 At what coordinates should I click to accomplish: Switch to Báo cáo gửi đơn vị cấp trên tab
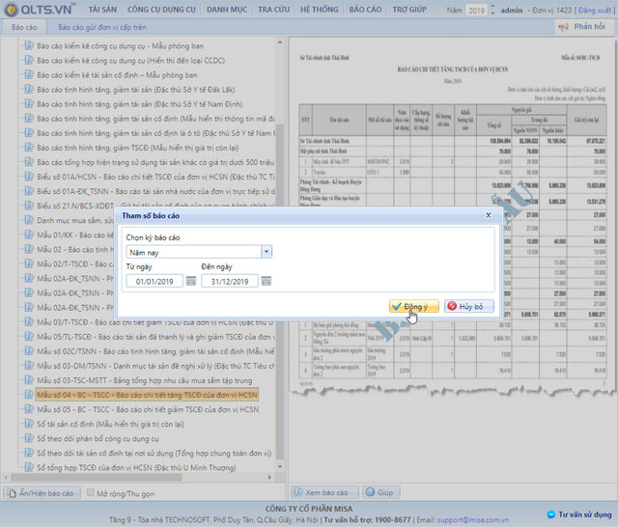click(x=104, y=27)
